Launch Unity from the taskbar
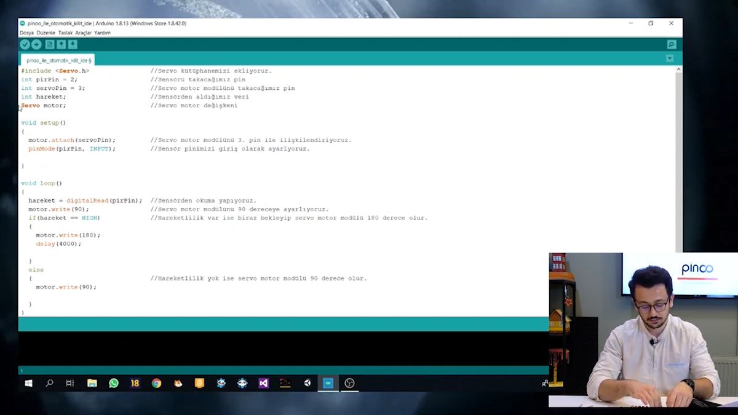738x415 pixels. click(307, 383)
